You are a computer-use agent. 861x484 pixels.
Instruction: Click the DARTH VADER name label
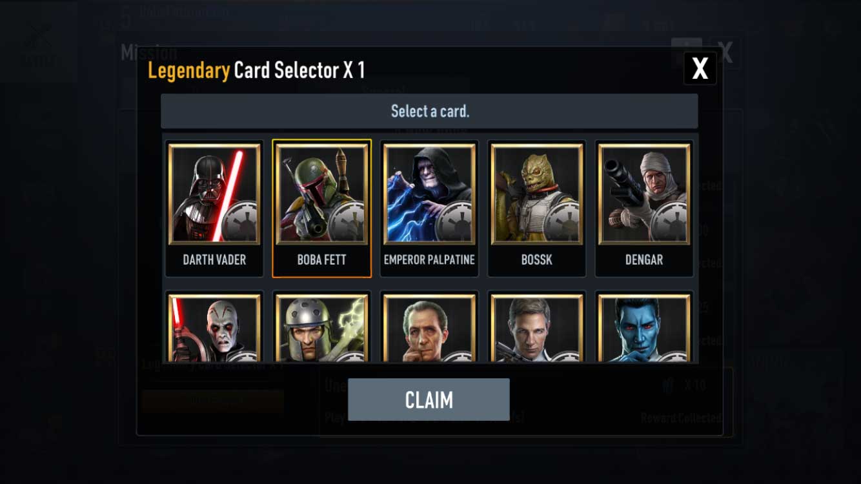click(x=214, y=260)
